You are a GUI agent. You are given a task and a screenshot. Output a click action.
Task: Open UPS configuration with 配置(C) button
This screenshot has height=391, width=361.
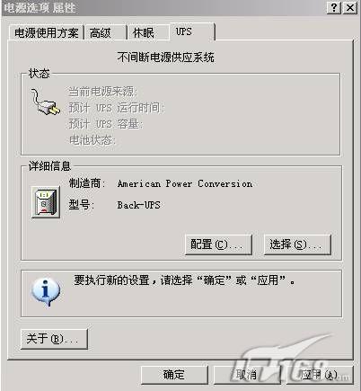tap(218, 244)
